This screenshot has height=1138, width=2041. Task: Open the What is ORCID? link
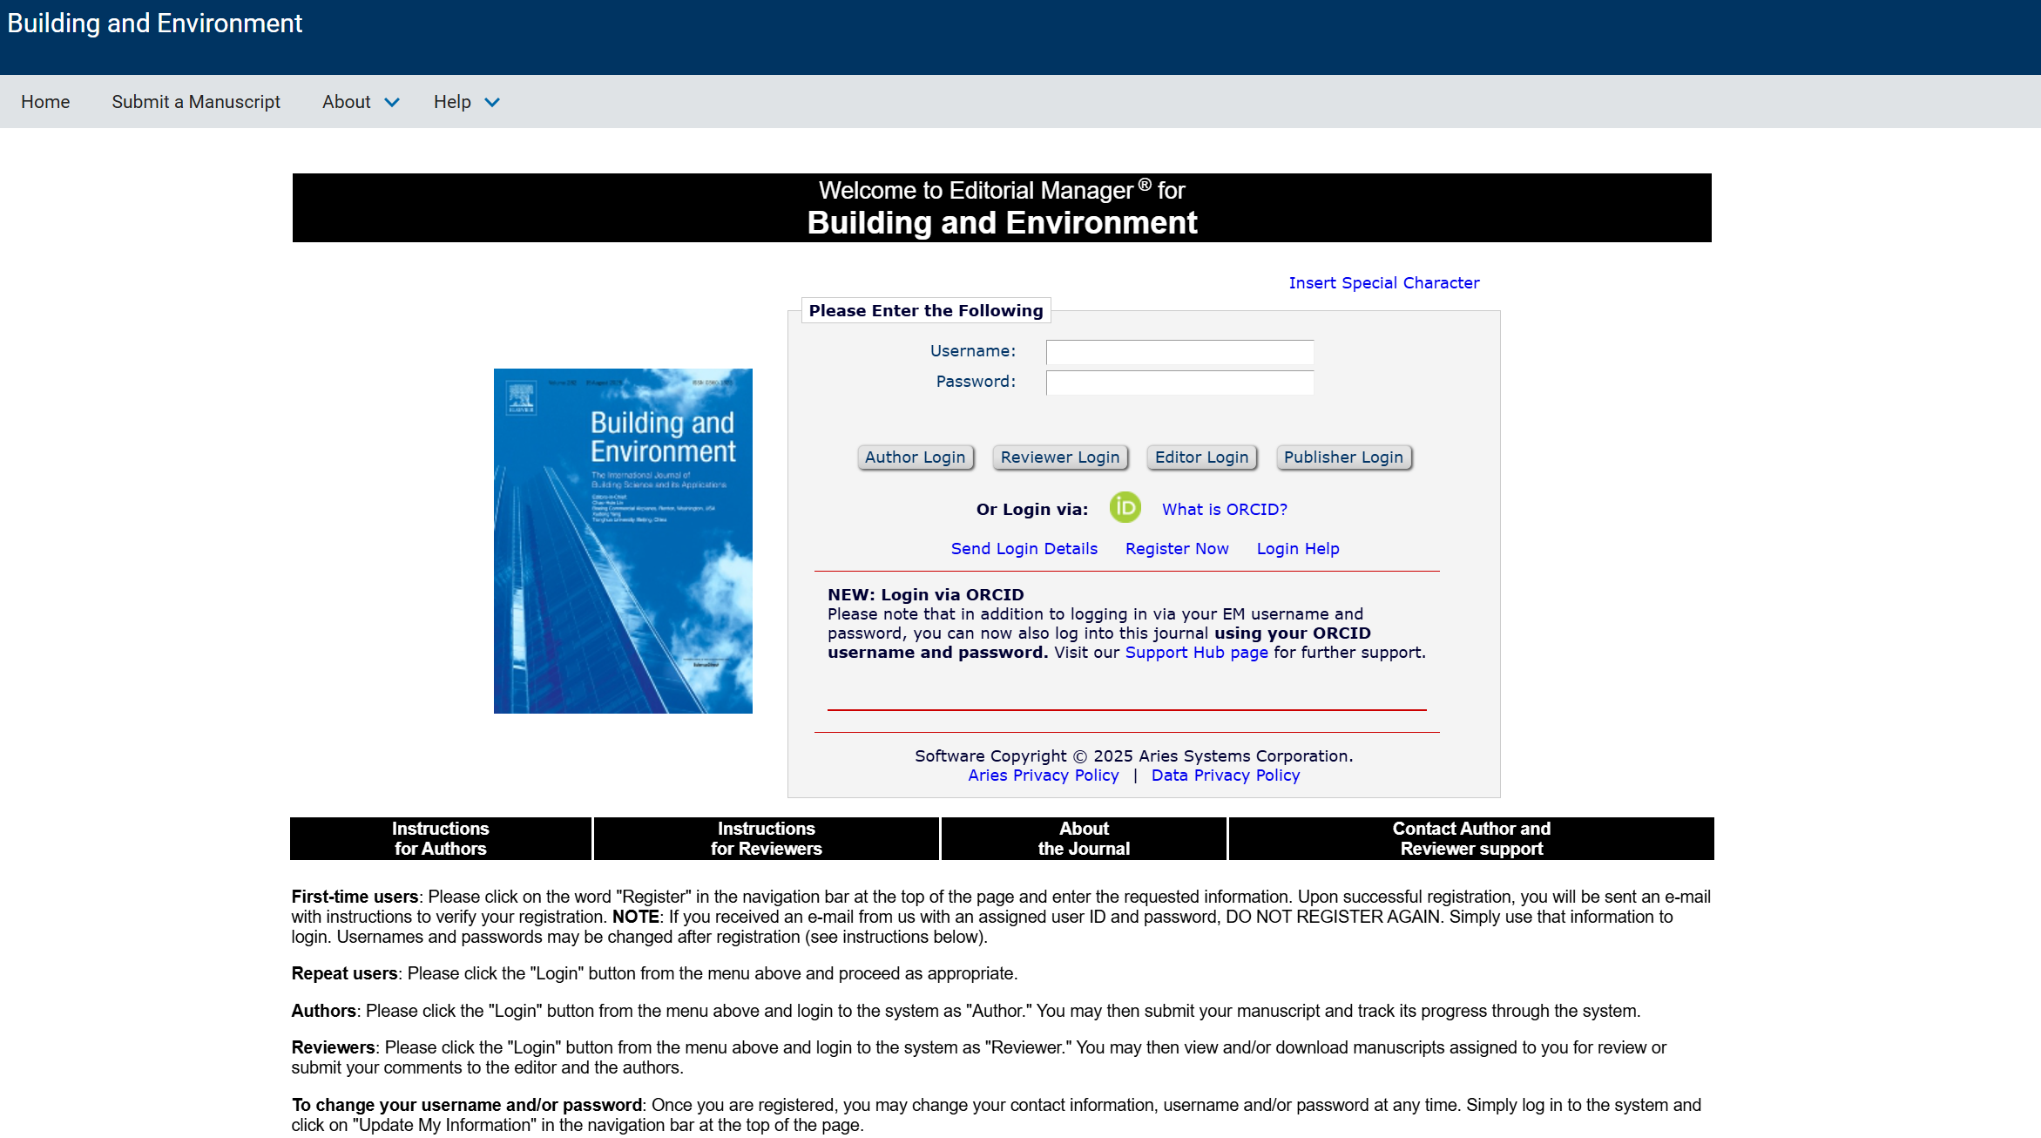pyautogui.click(x=1224, y=510)
